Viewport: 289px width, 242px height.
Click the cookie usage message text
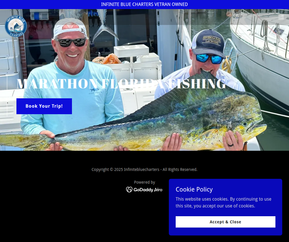click(x=223, y=202)
